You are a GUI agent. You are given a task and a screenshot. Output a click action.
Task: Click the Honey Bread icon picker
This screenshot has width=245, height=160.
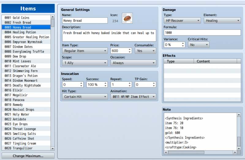pos(127,18)
